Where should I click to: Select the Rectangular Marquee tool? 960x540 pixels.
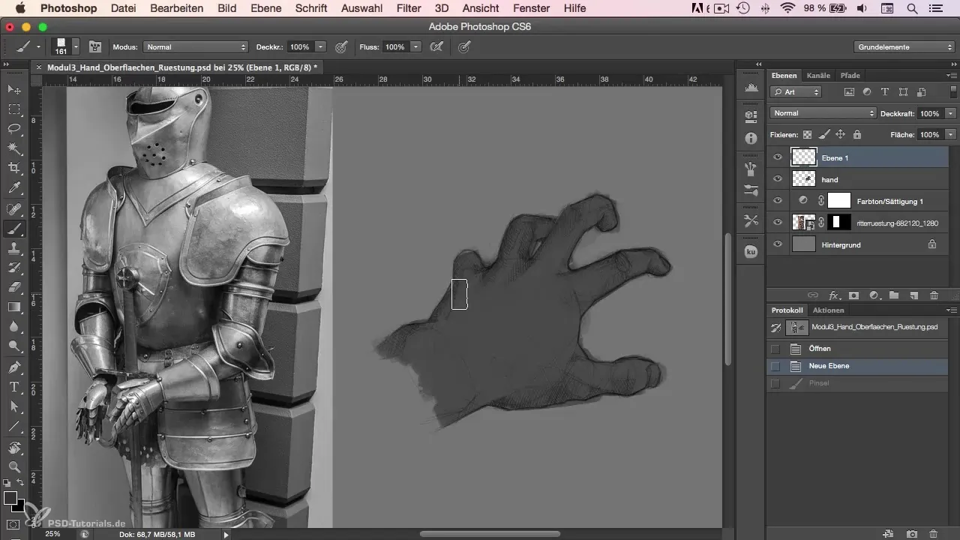(x=14, y=109)
